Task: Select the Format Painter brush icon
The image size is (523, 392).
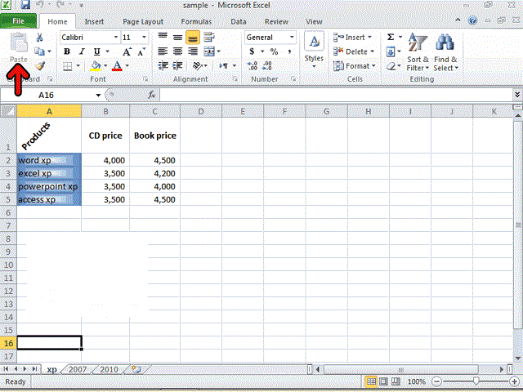Action: [40, 65]
